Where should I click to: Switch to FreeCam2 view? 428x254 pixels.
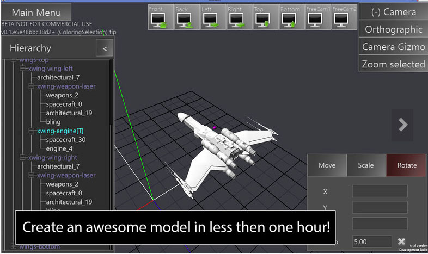coord(343,17)
